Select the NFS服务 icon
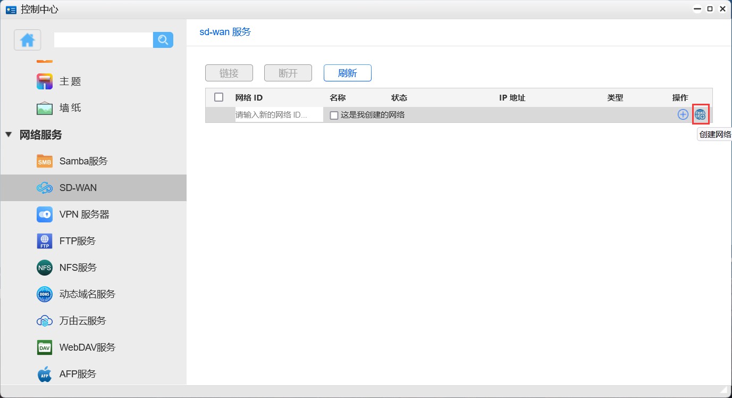 44,267
